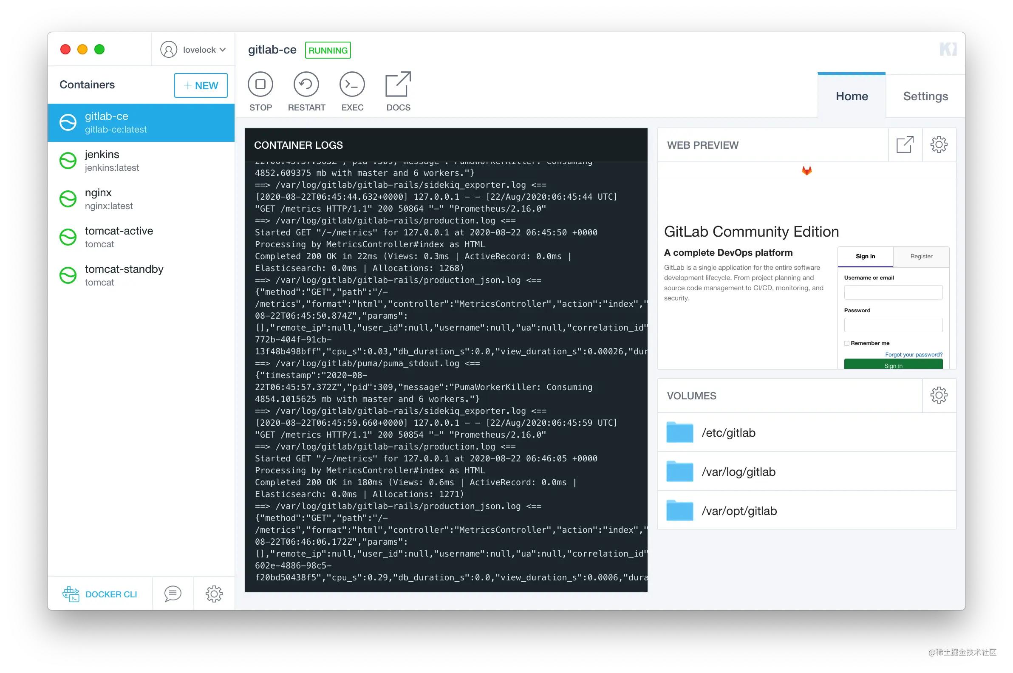Click the Kitematic logo in the corner
This screenshot has width=1013, height=673.
[948, 49]
